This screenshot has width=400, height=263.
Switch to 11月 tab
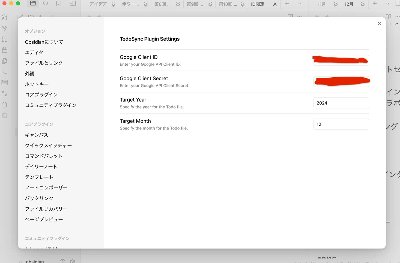pos(322,4)
